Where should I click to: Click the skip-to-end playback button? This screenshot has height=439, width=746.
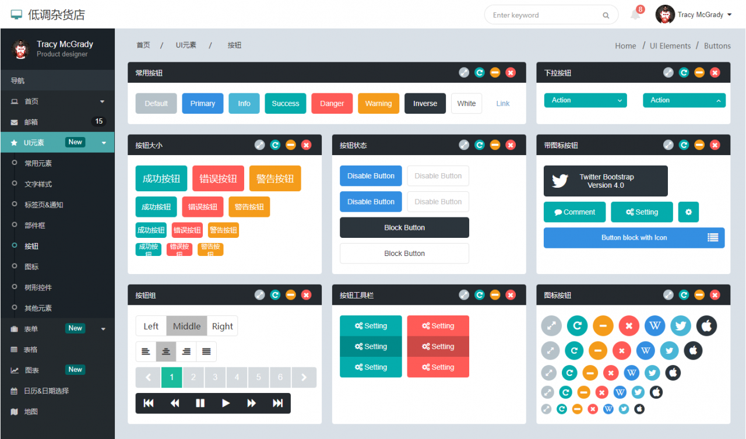(x=278, y=403)
